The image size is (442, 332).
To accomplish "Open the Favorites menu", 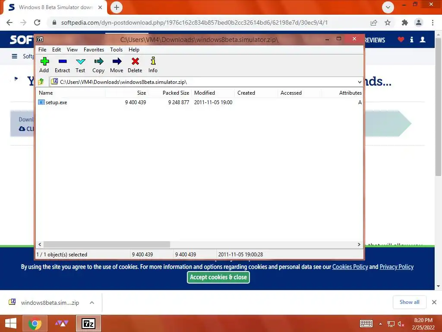I will (94, 50).
